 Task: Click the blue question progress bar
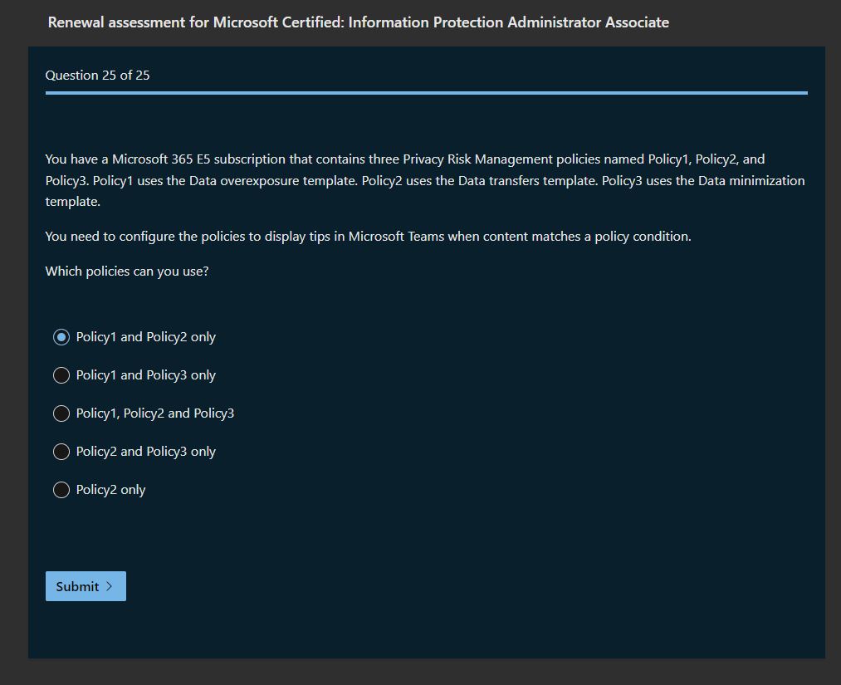(426, 93)
